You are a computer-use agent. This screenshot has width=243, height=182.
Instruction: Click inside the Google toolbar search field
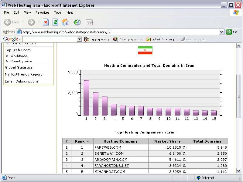pyautogui.click(x=49, y=39)
